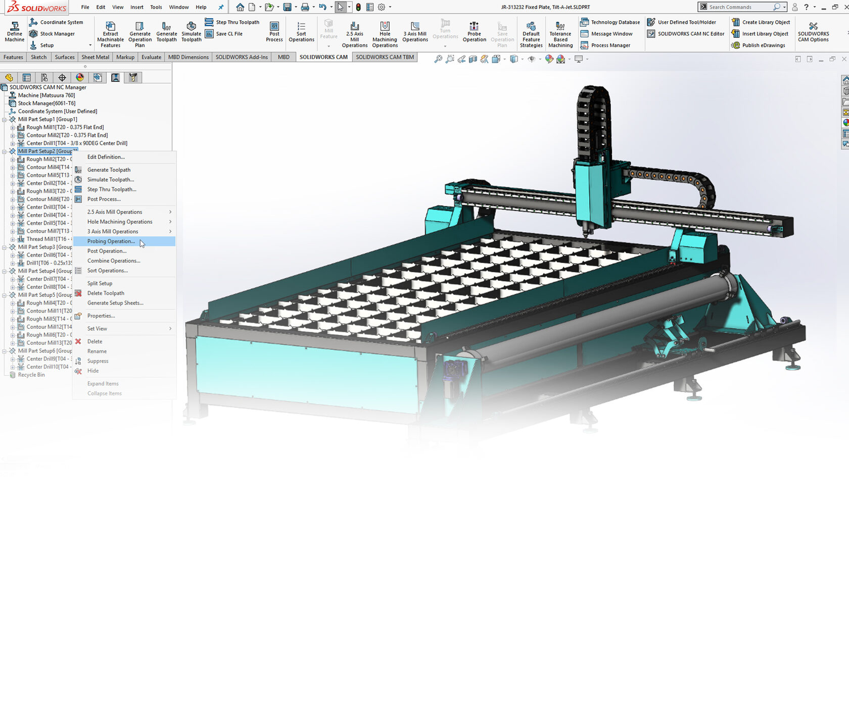Expand the Center Drill1 operation node

pyautogui.click(x=13, y=144)
